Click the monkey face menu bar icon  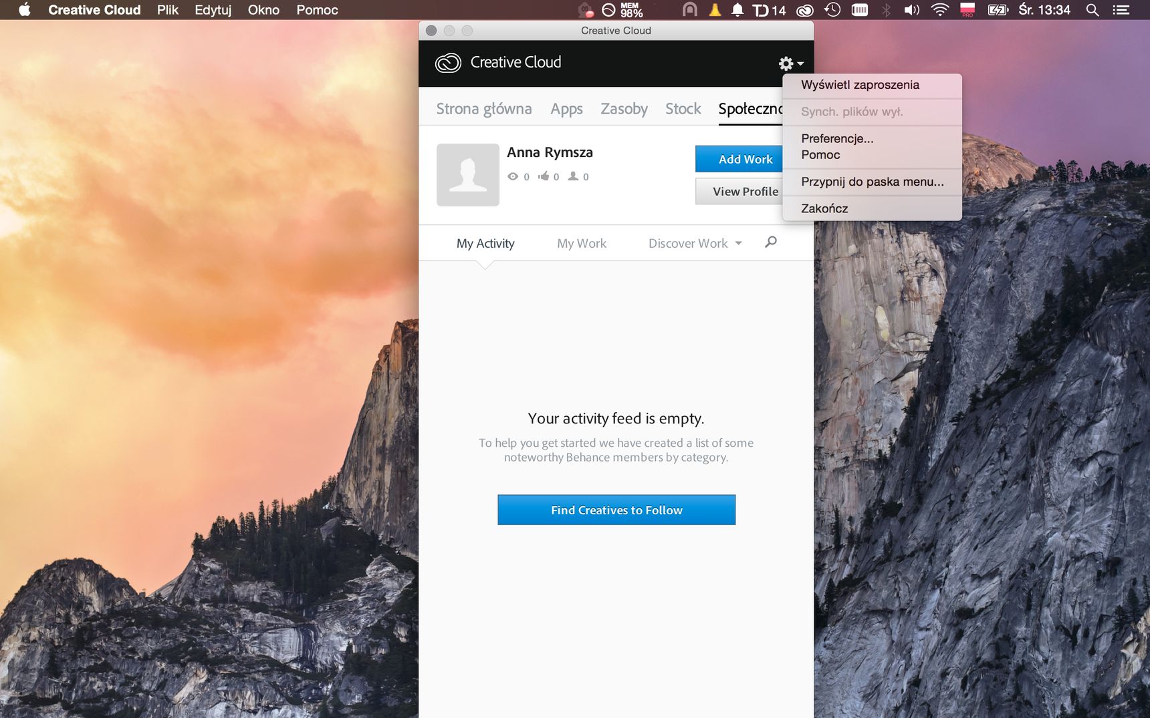[x=586, y=9]
